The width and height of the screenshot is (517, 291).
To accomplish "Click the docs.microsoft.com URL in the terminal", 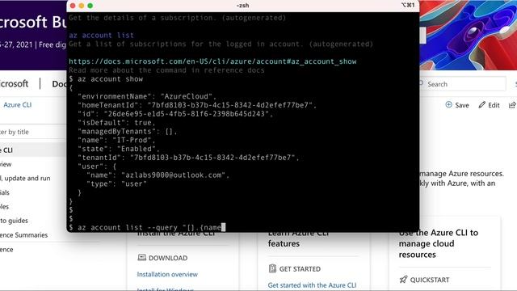I will [212, 61].
